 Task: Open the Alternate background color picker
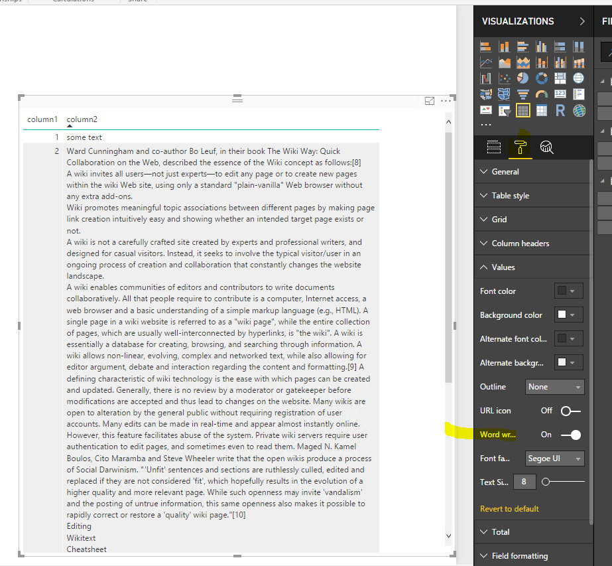pos(569,362)
